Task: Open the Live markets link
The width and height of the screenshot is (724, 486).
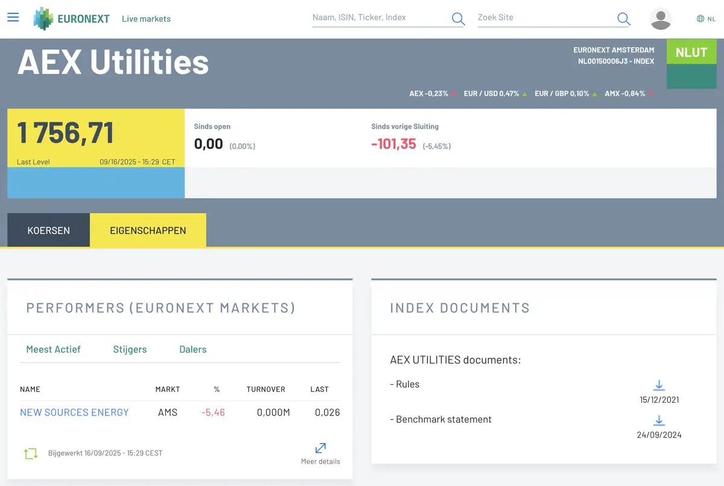Action: 146,19
